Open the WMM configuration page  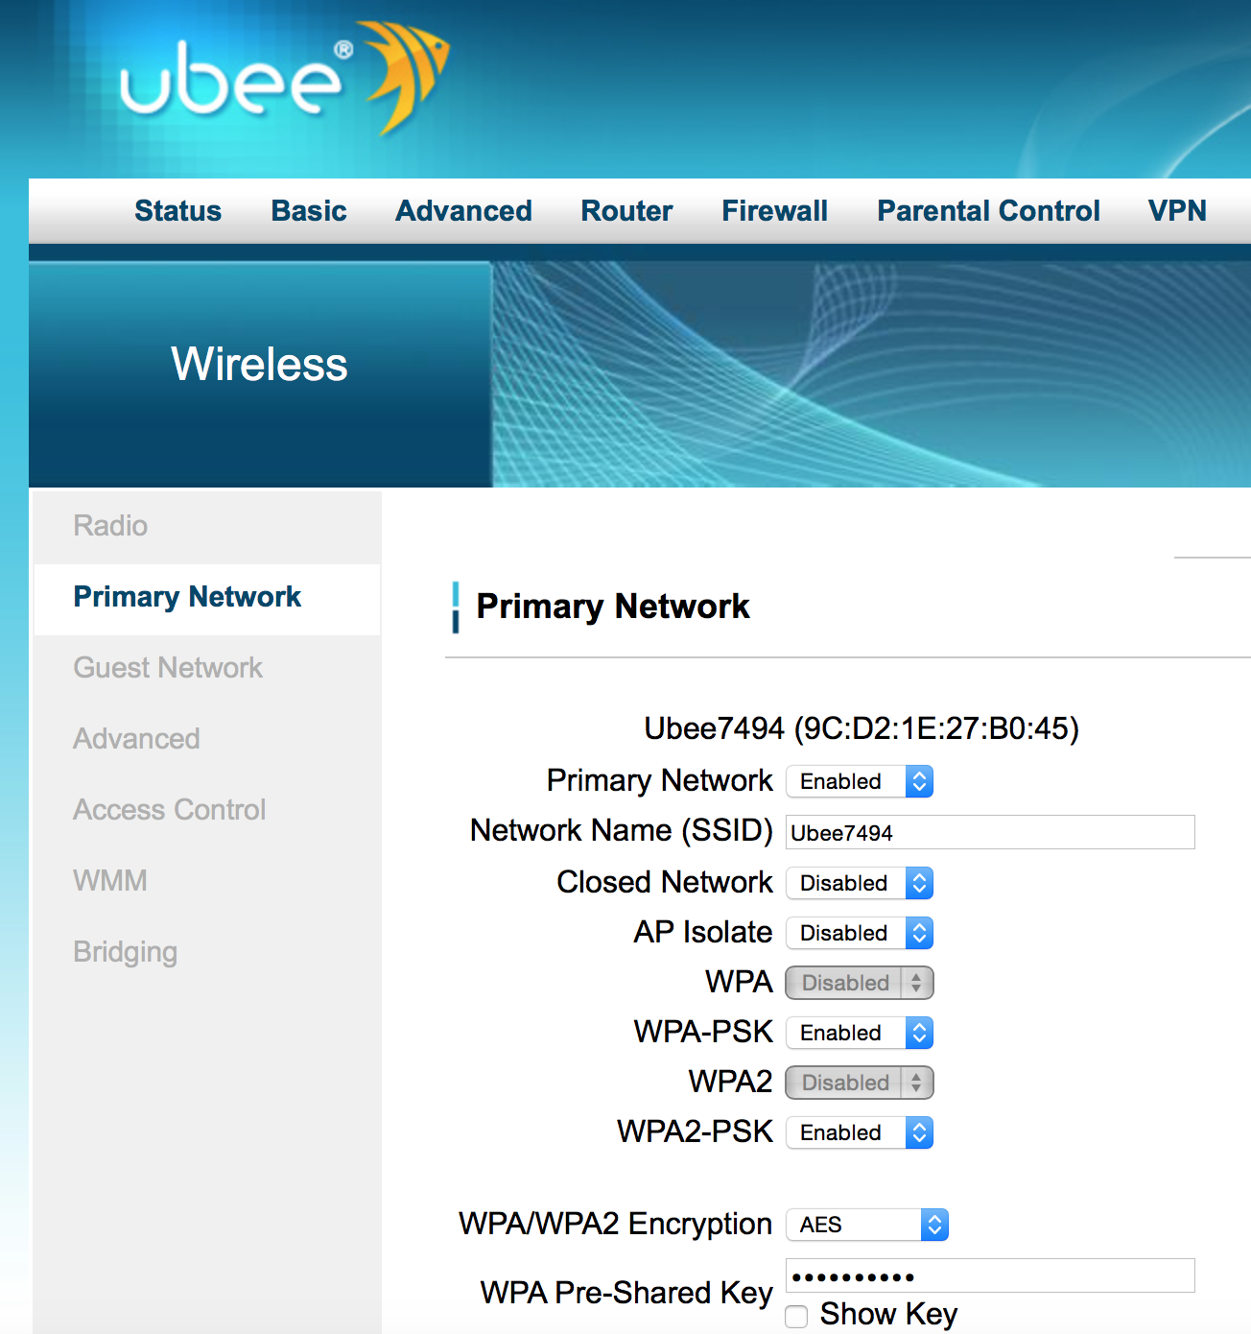pyautogui.click(x=109, y=881)
